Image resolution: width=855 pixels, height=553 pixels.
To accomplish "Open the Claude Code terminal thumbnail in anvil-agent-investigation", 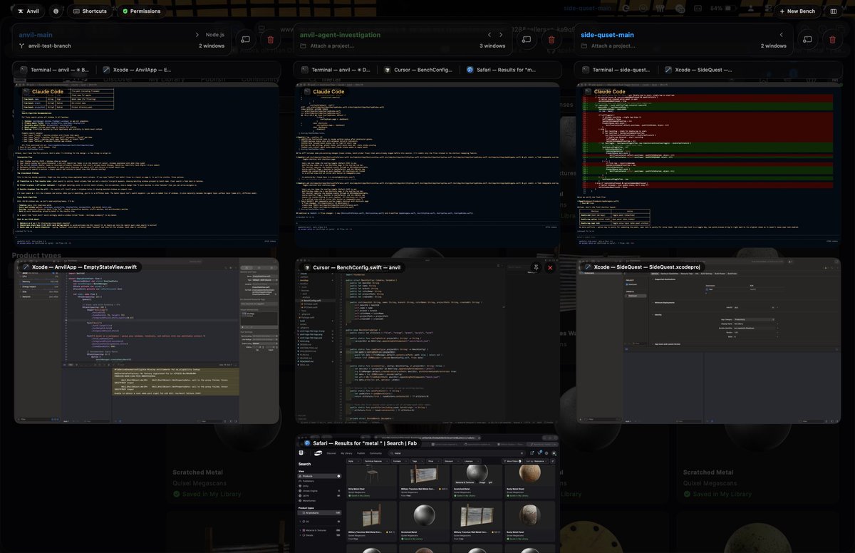I will [427, 165].
